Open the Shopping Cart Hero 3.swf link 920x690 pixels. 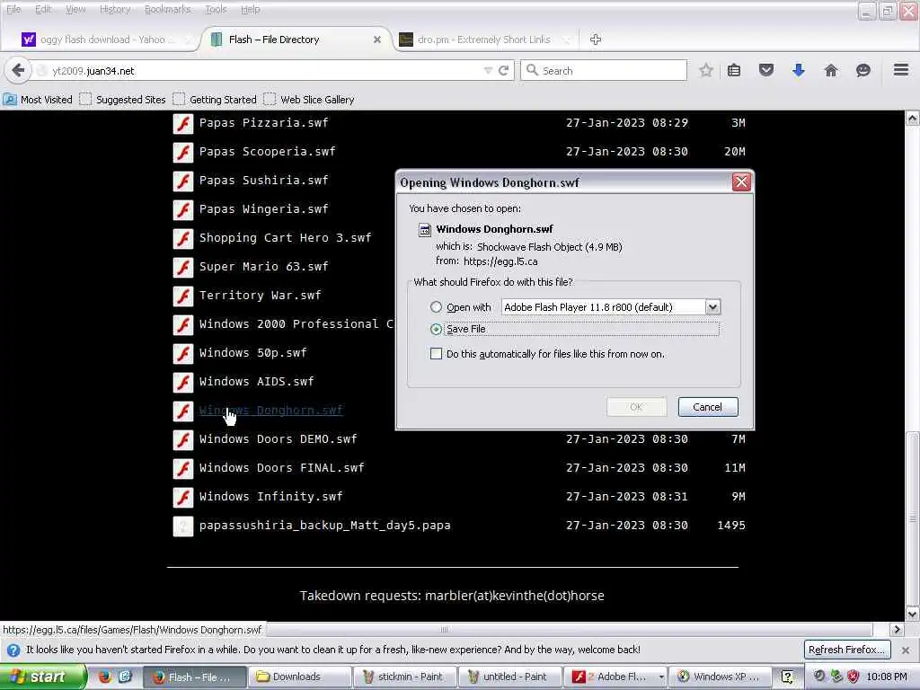click(285, 237)
